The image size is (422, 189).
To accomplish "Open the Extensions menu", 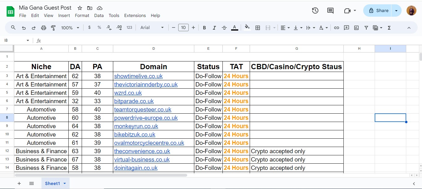I will 135,15.
